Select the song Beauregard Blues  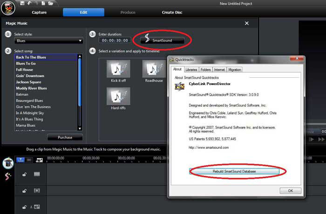pyautogui.click(x=46, y=100)
